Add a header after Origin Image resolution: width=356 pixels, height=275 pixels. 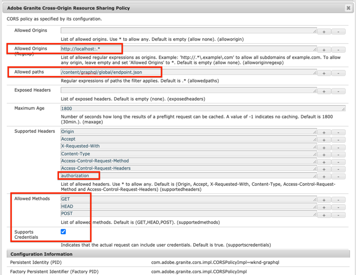[x=324, y=132]
